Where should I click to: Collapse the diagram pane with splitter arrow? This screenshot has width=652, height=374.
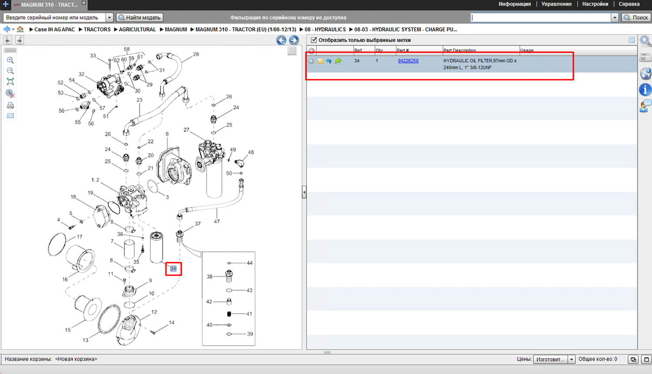pos(304,192)
